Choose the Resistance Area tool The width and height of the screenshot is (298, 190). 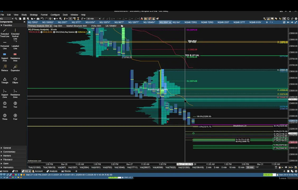point(15,57)
